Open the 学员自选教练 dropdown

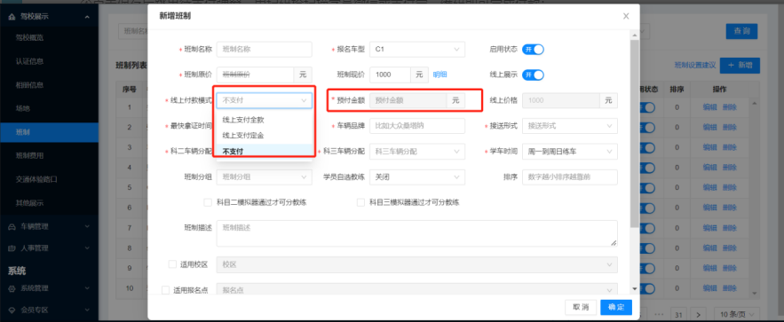pyautogui.click(x=417, y=177)
